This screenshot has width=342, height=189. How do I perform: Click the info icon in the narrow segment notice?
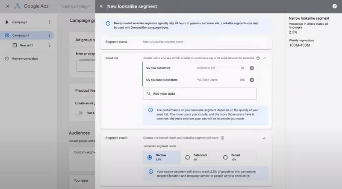151,172
